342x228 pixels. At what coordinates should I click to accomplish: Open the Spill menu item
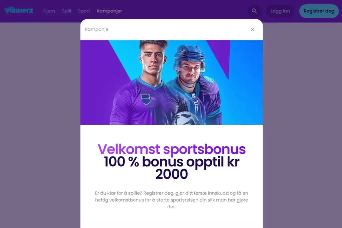click(66, 11)
